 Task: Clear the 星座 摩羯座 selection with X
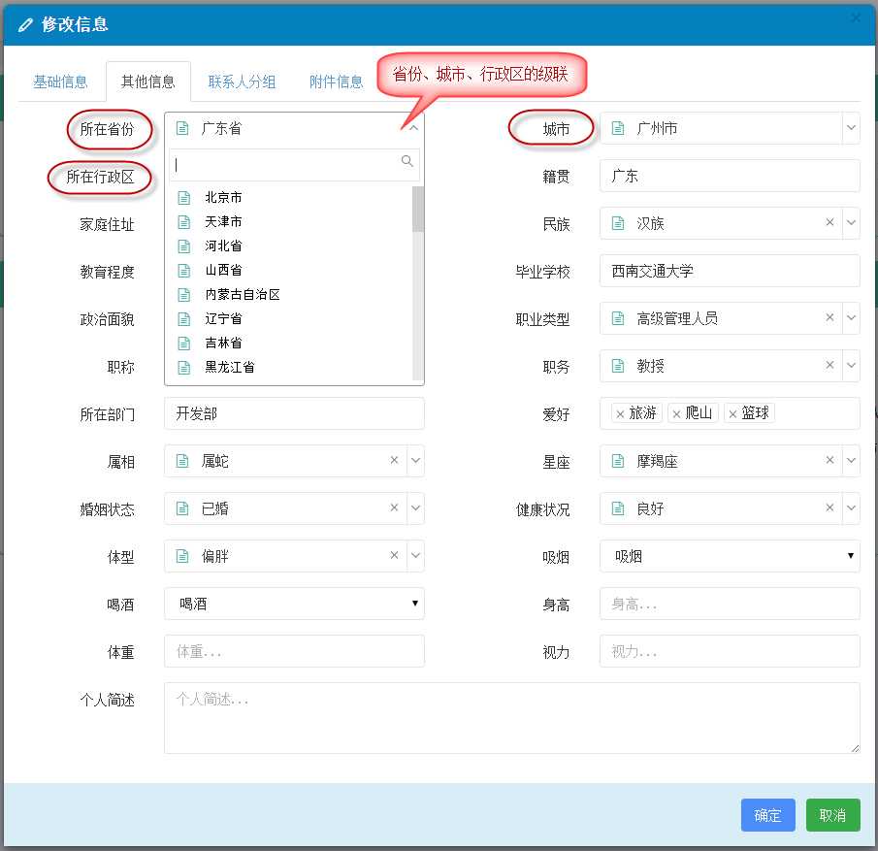[829, 460]
